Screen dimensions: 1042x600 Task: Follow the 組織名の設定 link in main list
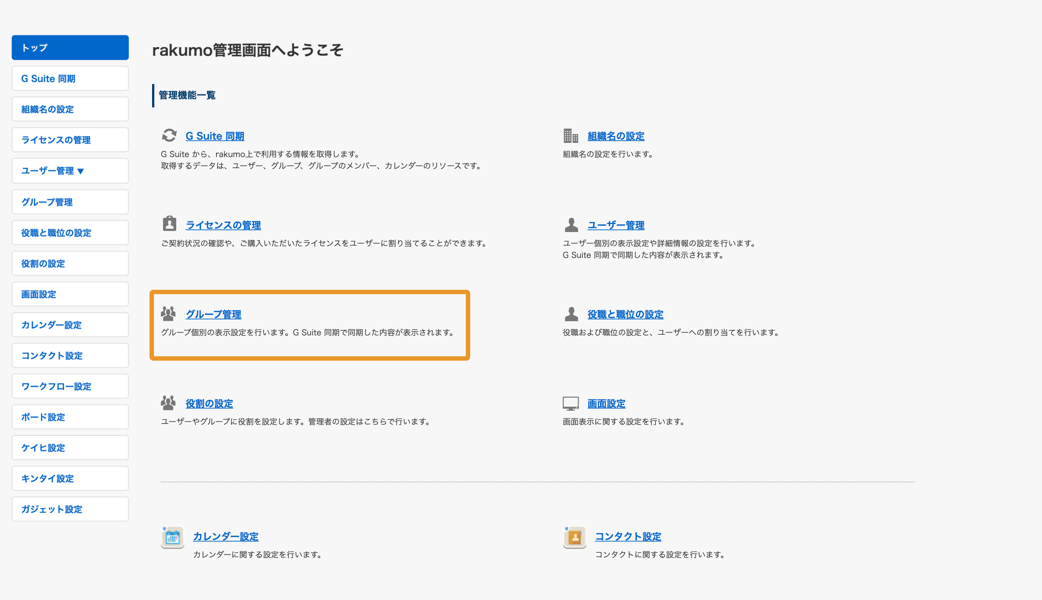pyautogui.click(x=616, y=136)
